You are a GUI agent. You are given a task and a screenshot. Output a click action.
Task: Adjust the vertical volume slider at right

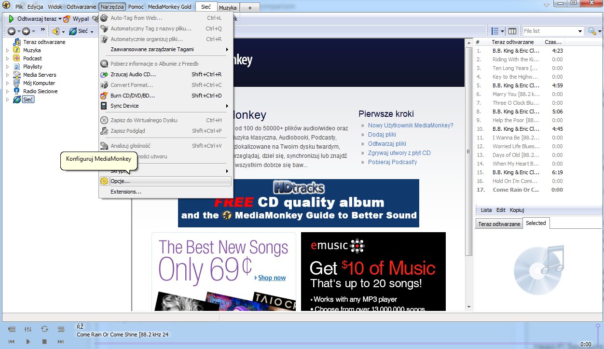tap(598, 335)
